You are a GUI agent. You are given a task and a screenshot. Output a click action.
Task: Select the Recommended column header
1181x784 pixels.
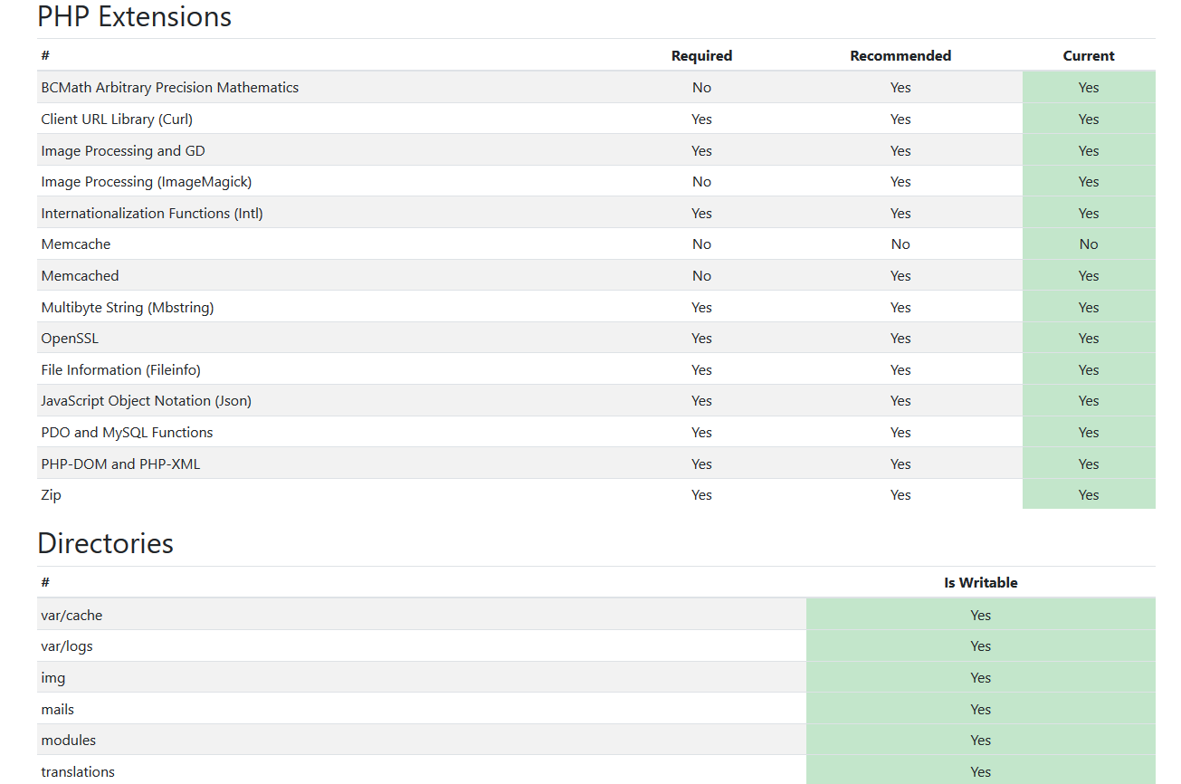[900, 55]
